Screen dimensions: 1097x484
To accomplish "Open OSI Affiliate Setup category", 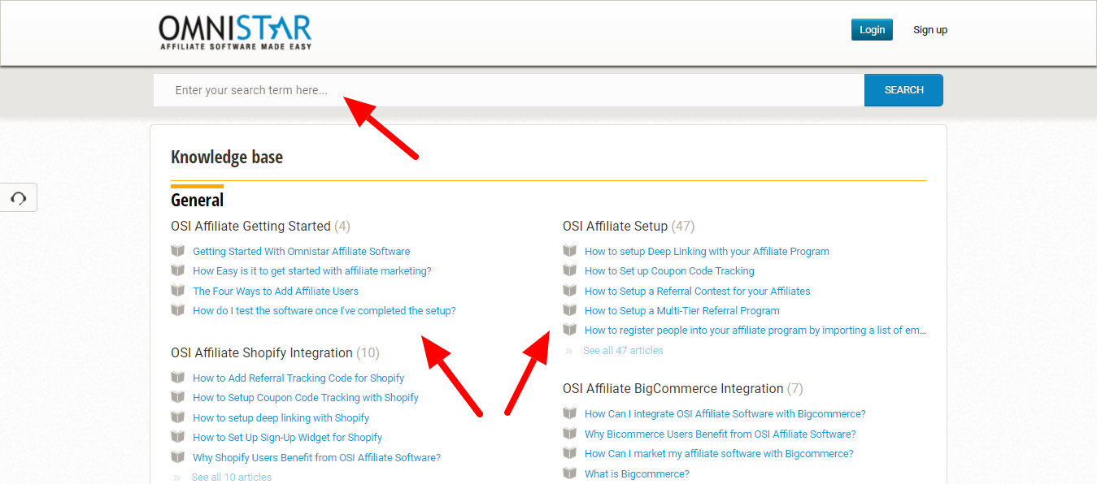I will click(x=629, y=227).
